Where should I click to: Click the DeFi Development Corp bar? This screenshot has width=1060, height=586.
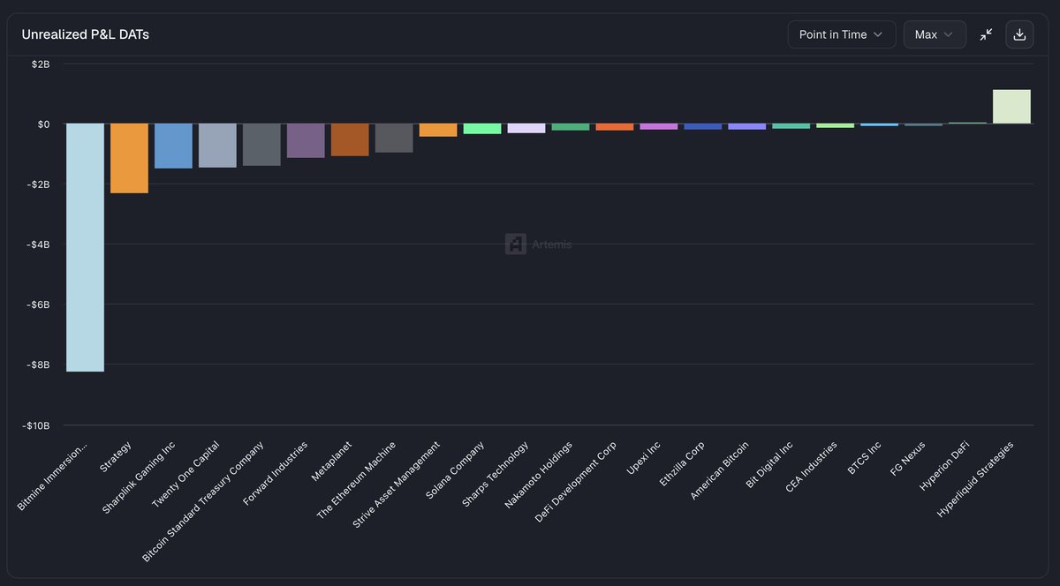click(615, 127)
